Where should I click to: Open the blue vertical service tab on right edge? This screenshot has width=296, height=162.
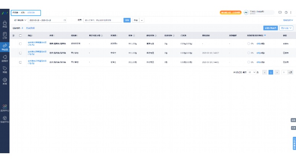coord(294,143)
